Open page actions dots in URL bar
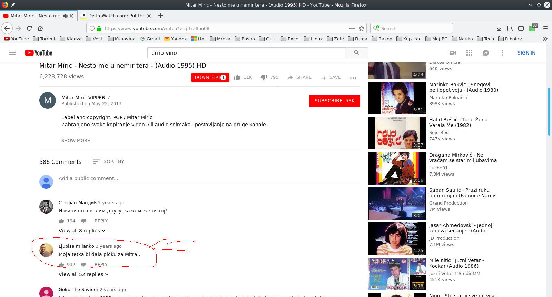This screenshot has height=297, width=552. tap(352, 28)
